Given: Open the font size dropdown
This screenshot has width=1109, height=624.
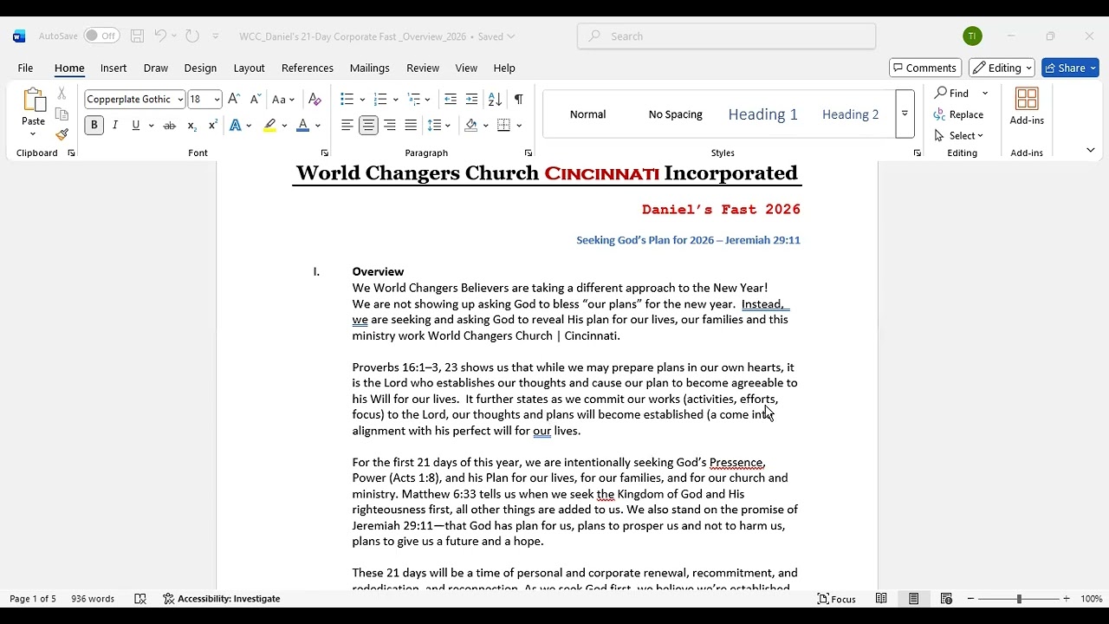Looking at the screenshot, I should click(217, 100).
